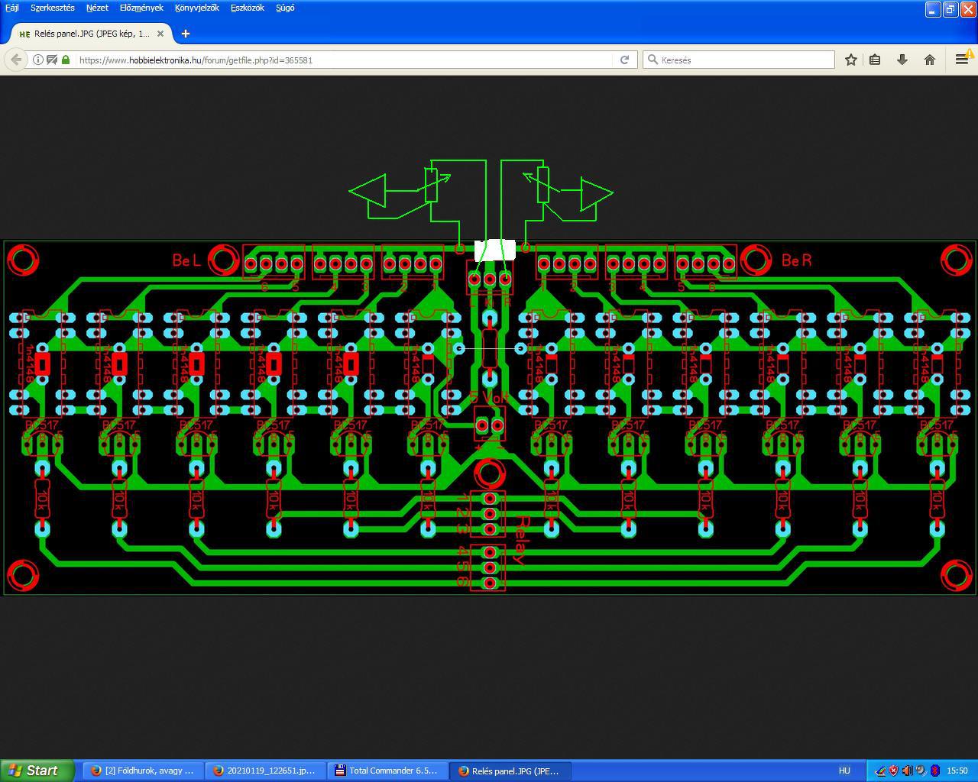Show your bookmarks list

pyautogui.click(x=876, y=60)
